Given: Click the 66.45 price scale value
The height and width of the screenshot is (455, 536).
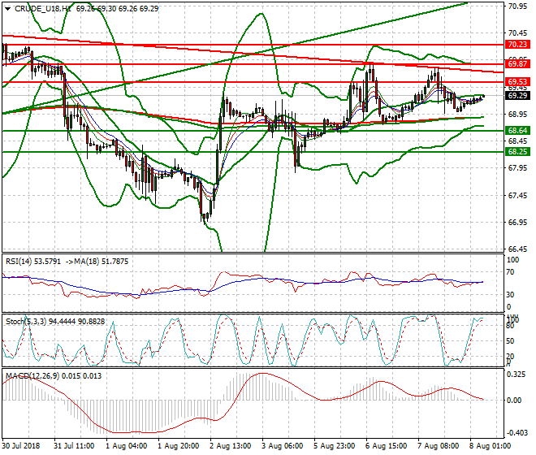Looking at the screenshot, I should click(517, 249).
